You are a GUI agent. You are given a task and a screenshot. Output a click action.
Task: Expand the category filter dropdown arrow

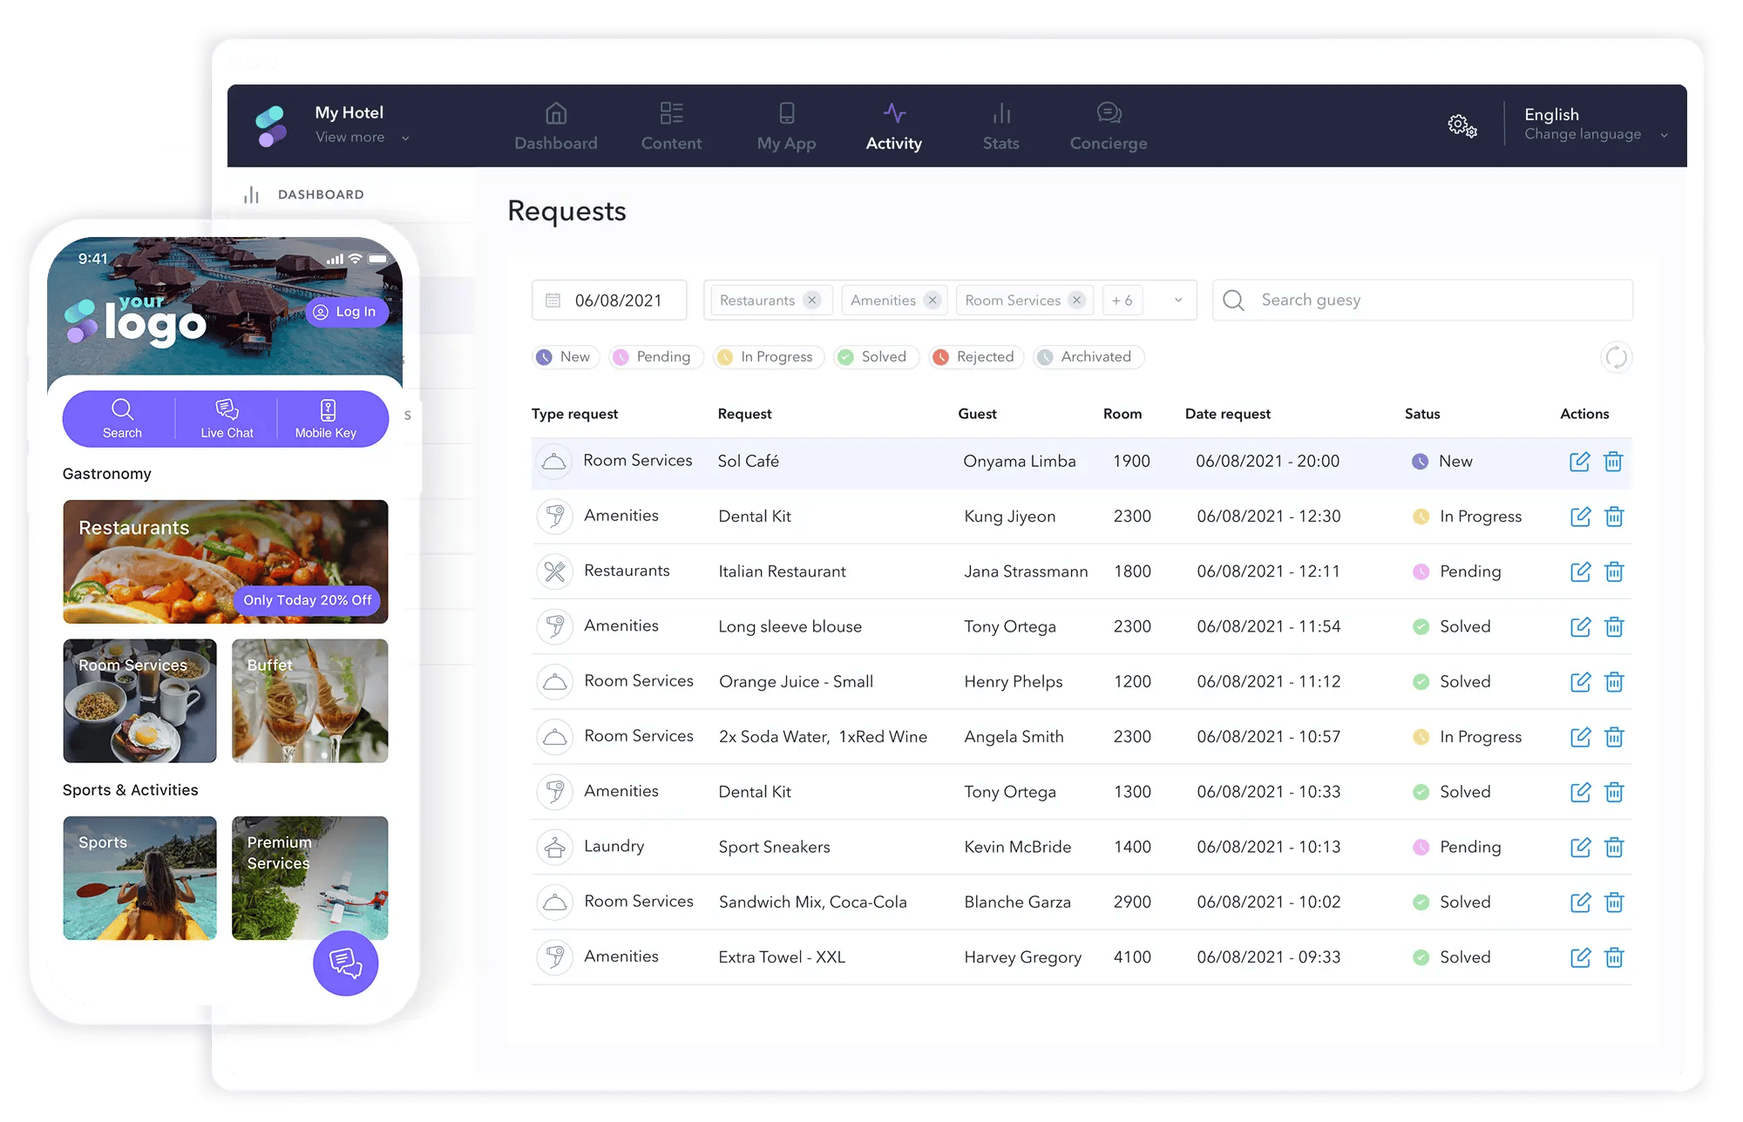(x=1178, y=301)
